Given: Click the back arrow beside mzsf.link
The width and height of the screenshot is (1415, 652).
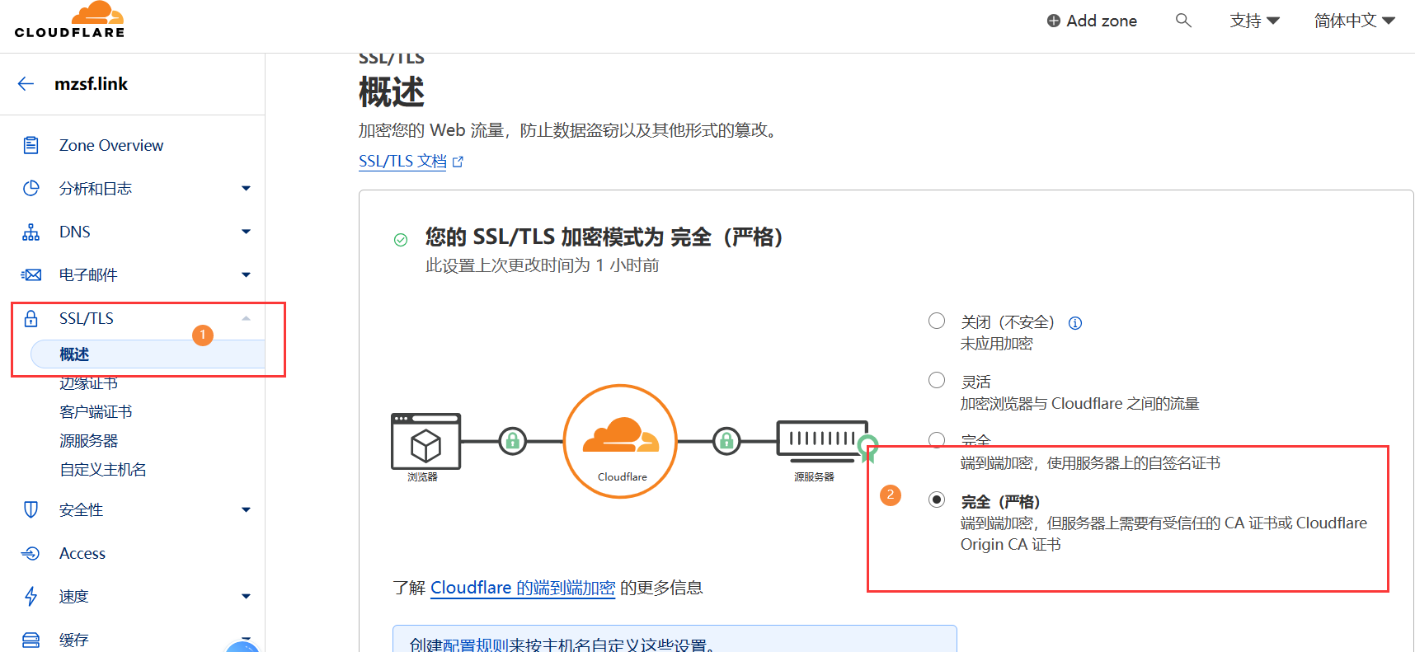Looking at the screenshot, I should coord(26,84).
